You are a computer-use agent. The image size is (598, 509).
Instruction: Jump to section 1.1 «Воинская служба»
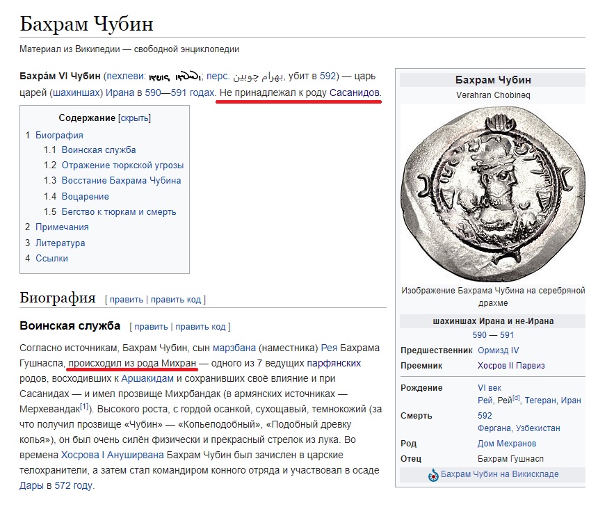point(98,150)
